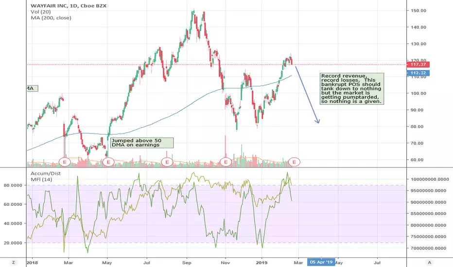
Task: Click the Vol (20) indicator label
Action: pos(41,12)
